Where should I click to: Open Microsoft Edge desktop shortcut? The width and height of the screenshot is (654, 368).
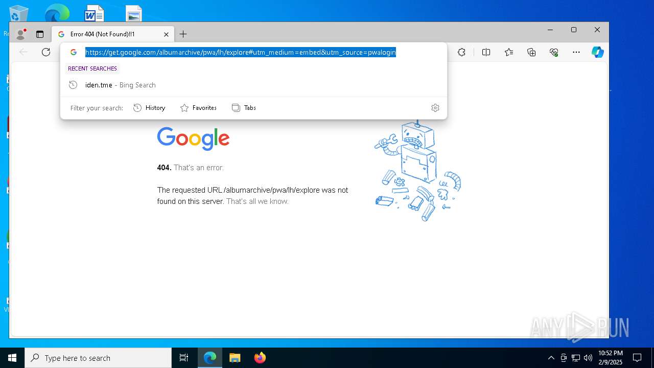(x=57, y=13)
